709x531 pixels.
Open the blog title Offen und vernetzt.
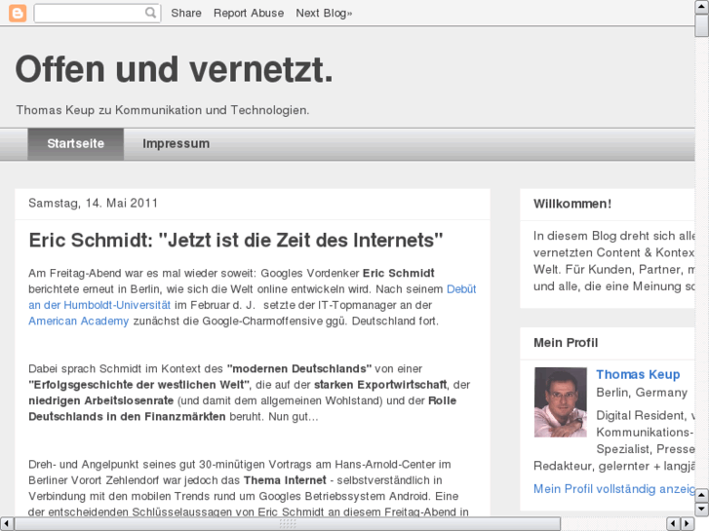[175, 69]
